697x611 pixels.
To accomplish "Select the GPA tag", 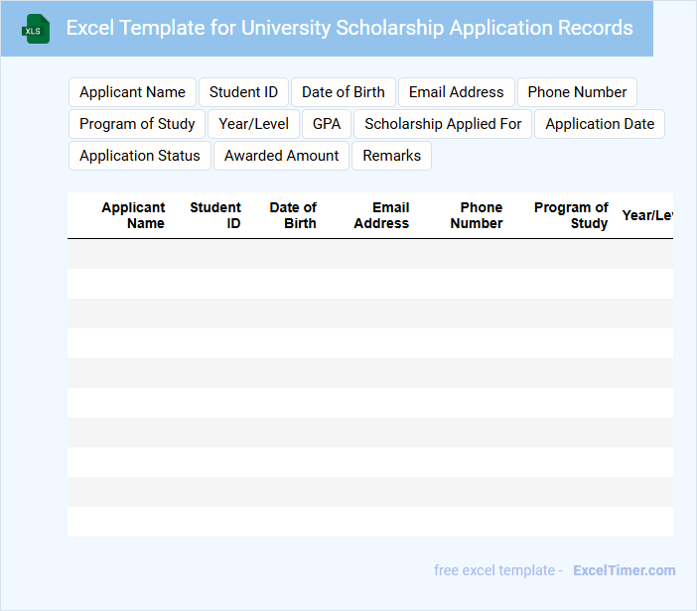I will coord(327,124).
